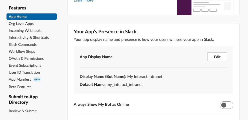Click the NEW badge beside App Manifest
The image size is (248, 120).
(x=37, y=79)
